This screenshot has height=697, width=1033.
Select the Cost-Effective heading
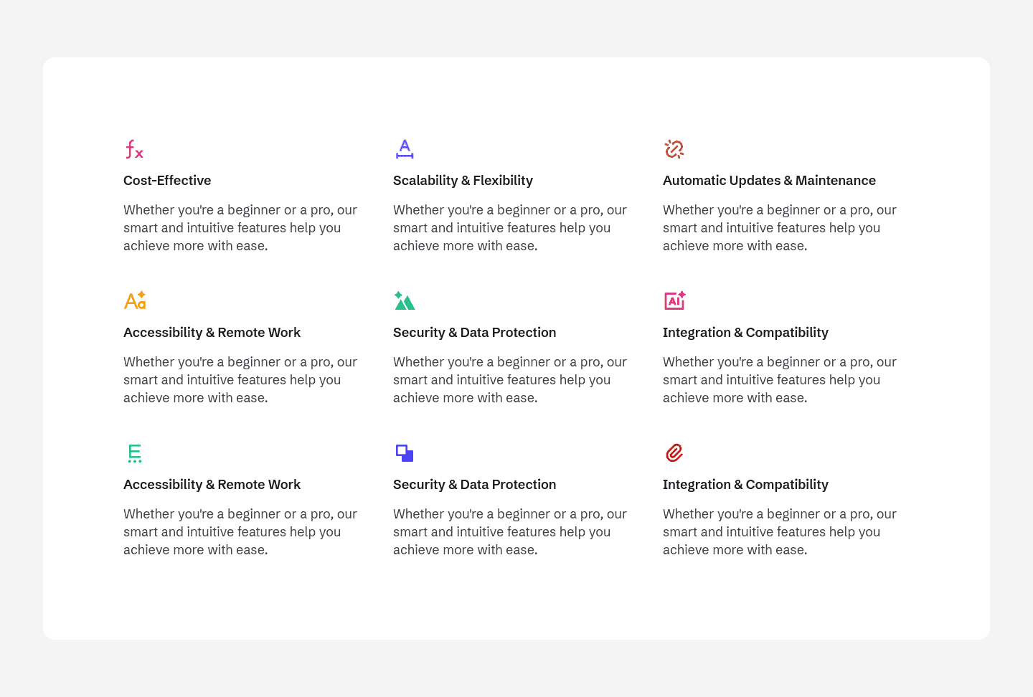[x=167, y=181]
